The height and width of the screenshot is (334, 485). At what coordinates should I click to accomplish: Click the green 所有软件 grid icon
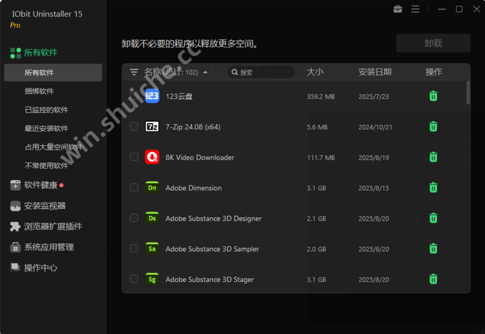15,53
